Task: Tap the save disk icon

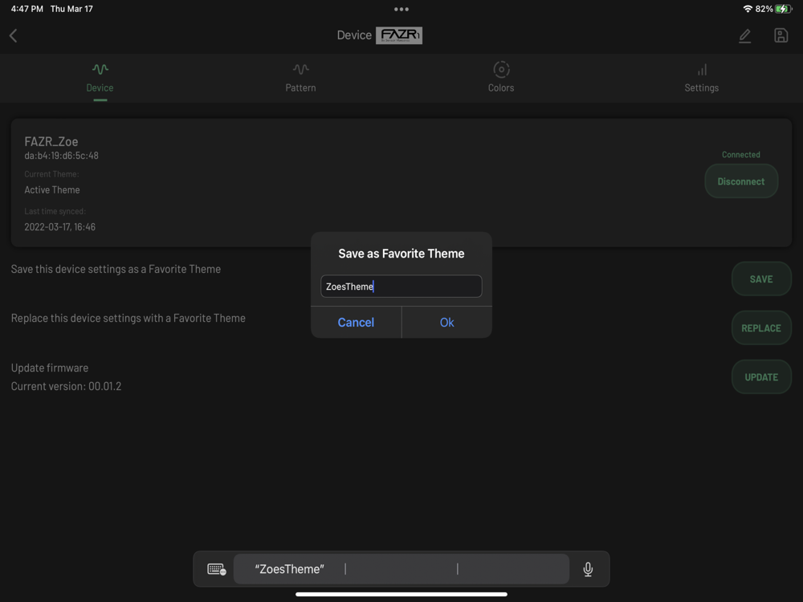Action: click(x=781, y=35)
